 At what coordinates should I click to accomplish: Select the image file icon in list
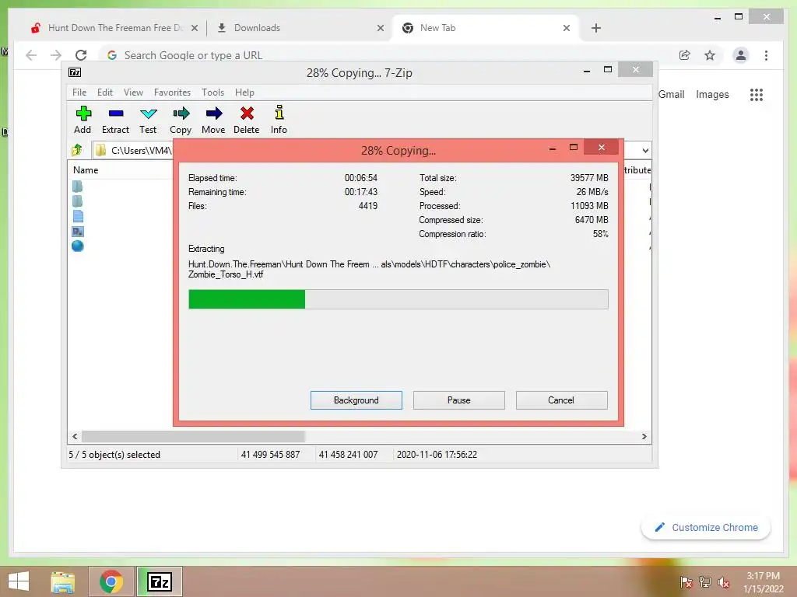(x=78, y=232)
